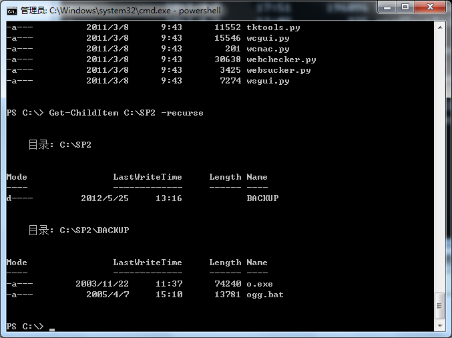
Task: Click the websucker.py listing line
Action: pyautogui.click(x=158, y=70)
